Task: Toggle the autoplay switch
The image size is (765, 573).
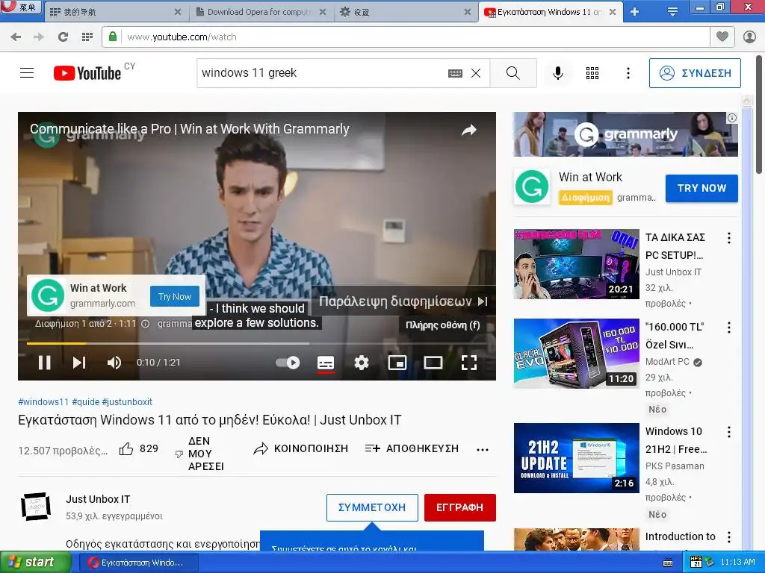Action: pyautogui.click(x=288, y=363)
